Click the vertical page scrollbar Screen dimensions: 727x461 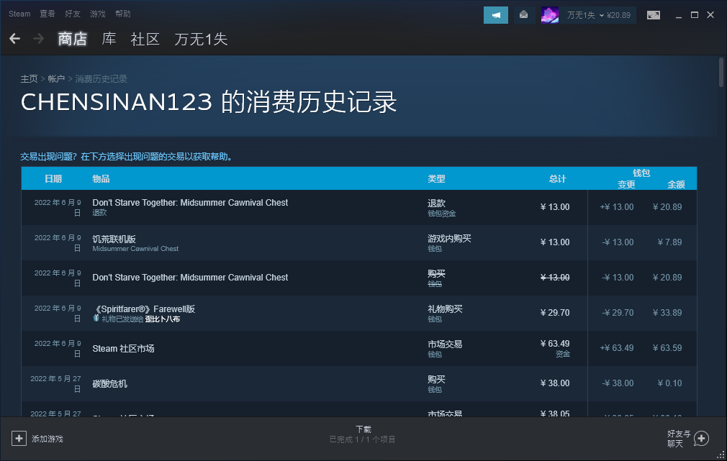(721, 72)
